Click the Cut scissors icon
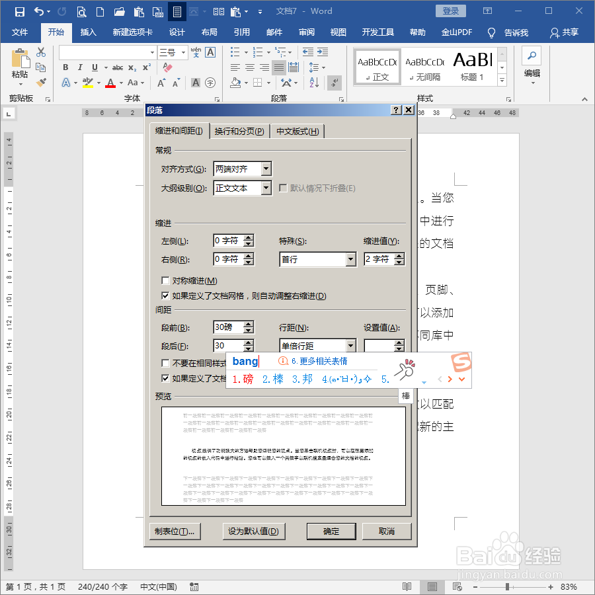 coord(40,52)
